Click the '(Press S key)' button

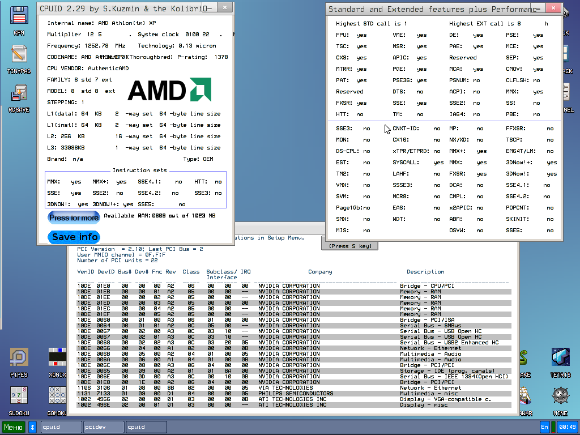click(x=349, y=246)
